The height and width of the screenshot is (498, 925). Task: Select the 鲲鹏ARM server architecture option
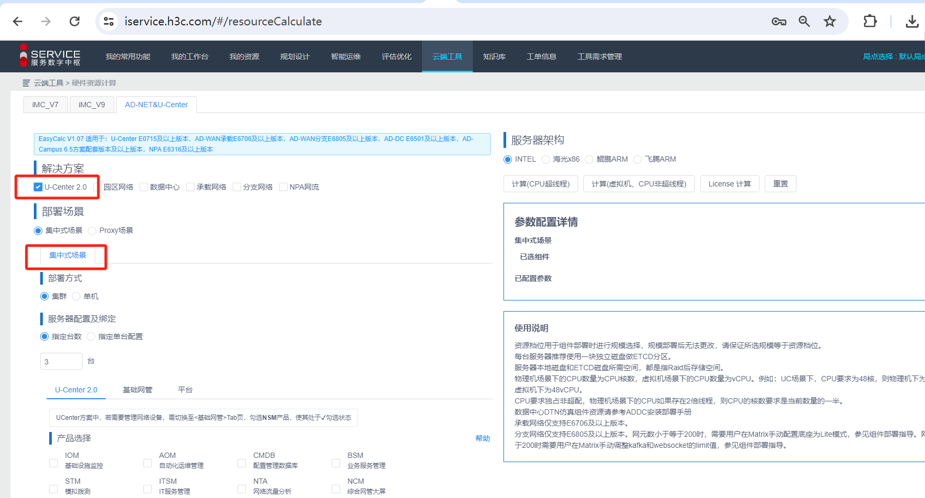[589, 159]
